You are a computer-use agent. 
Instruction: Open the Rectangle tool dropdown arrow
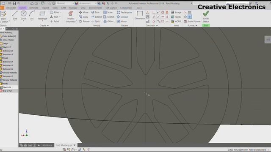pos(42,21)
